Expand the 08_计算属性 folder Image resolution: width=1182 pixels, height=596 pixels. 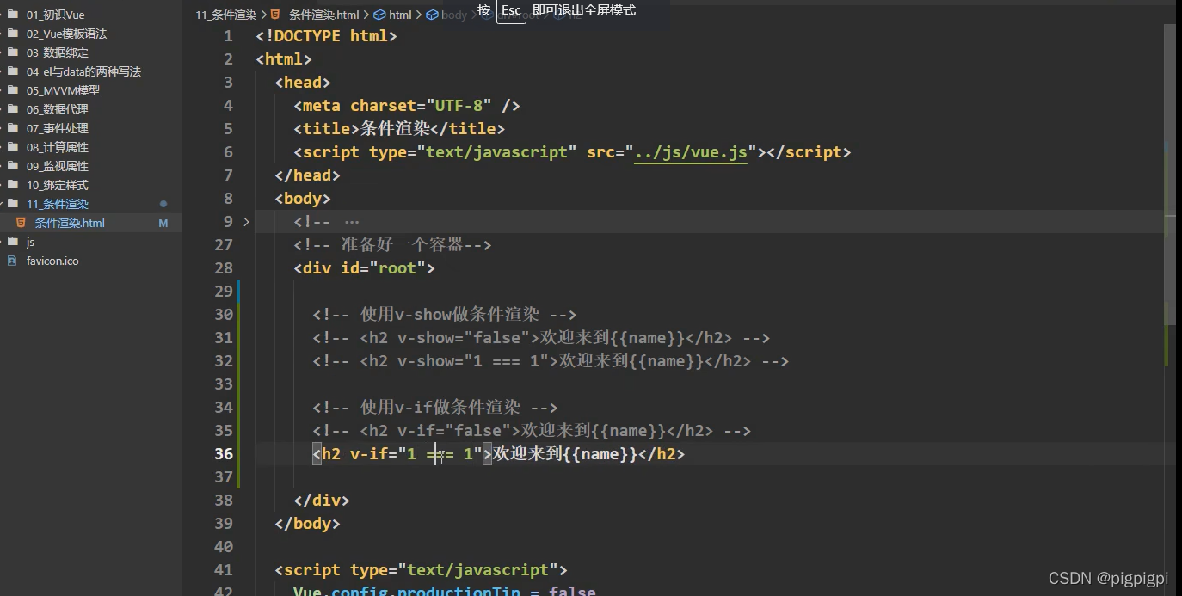[57, 147]
